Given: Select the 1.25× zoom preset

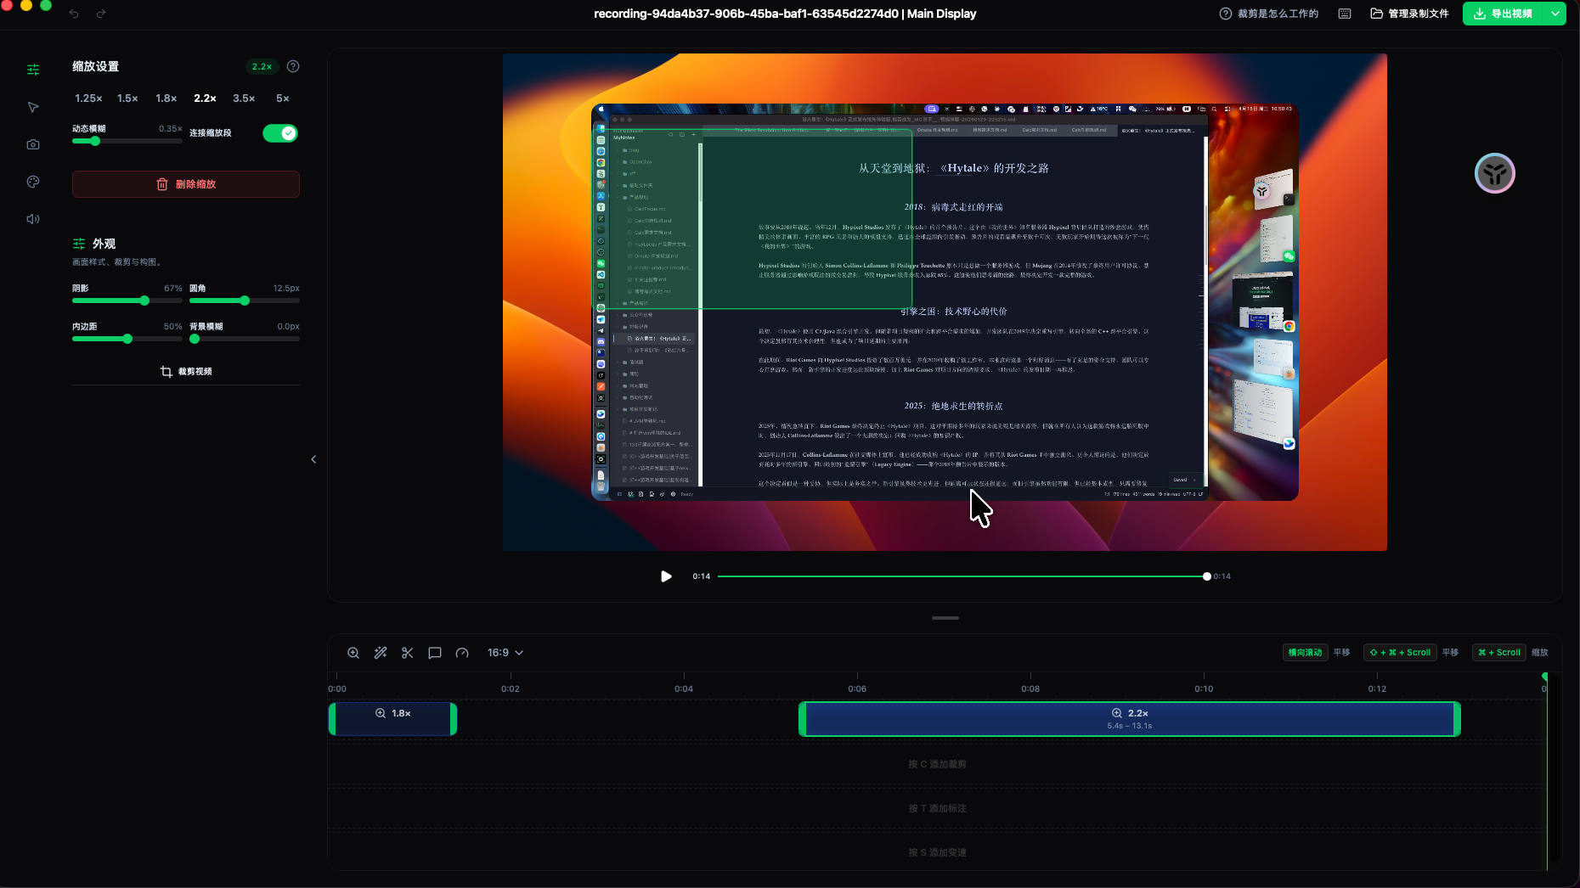Looking at the screenshot, I should pos(88,98).
